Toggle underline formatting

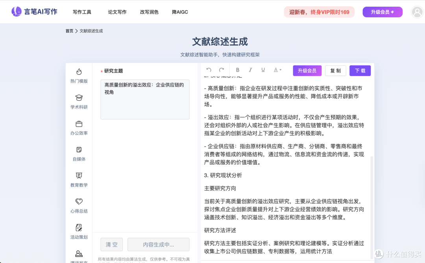(x=263, y=70)
